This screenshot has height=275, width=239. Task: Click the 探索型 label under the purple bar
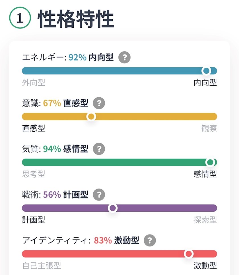pos(205,220)
